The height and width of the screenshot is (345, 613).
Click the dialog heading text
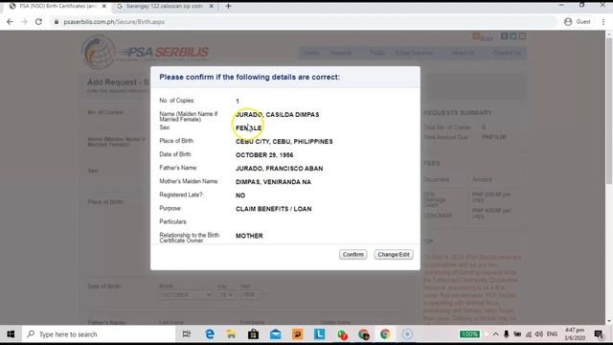(x=249, y=77)
